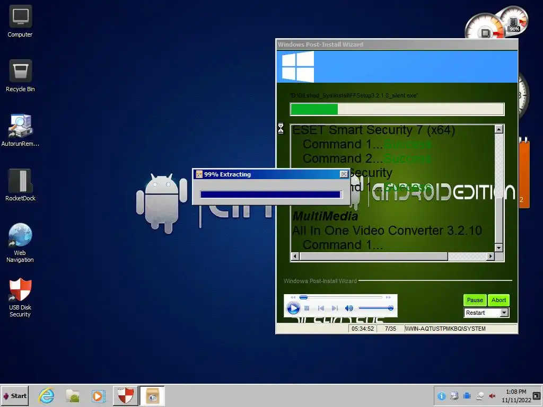
Task: Click the 05:34:52 timer in the status bar
Action: point(363,329)
